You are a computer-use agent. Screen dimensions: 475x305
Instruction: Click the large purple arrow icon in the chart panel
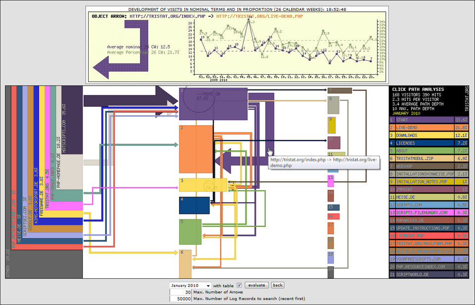[x=122, y=55]
